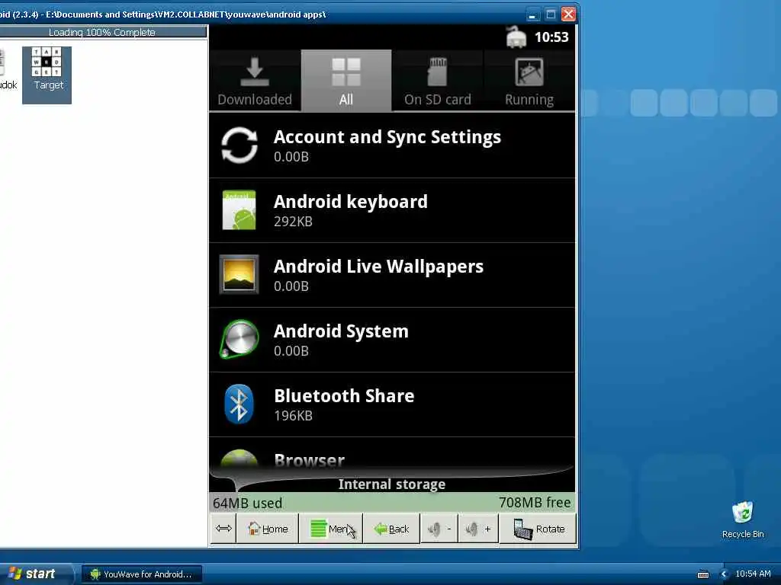Click the keyboard icon in system tray
Image resolution: width=781 pixels, height=585 pixels.
click(x=702, y=574)
